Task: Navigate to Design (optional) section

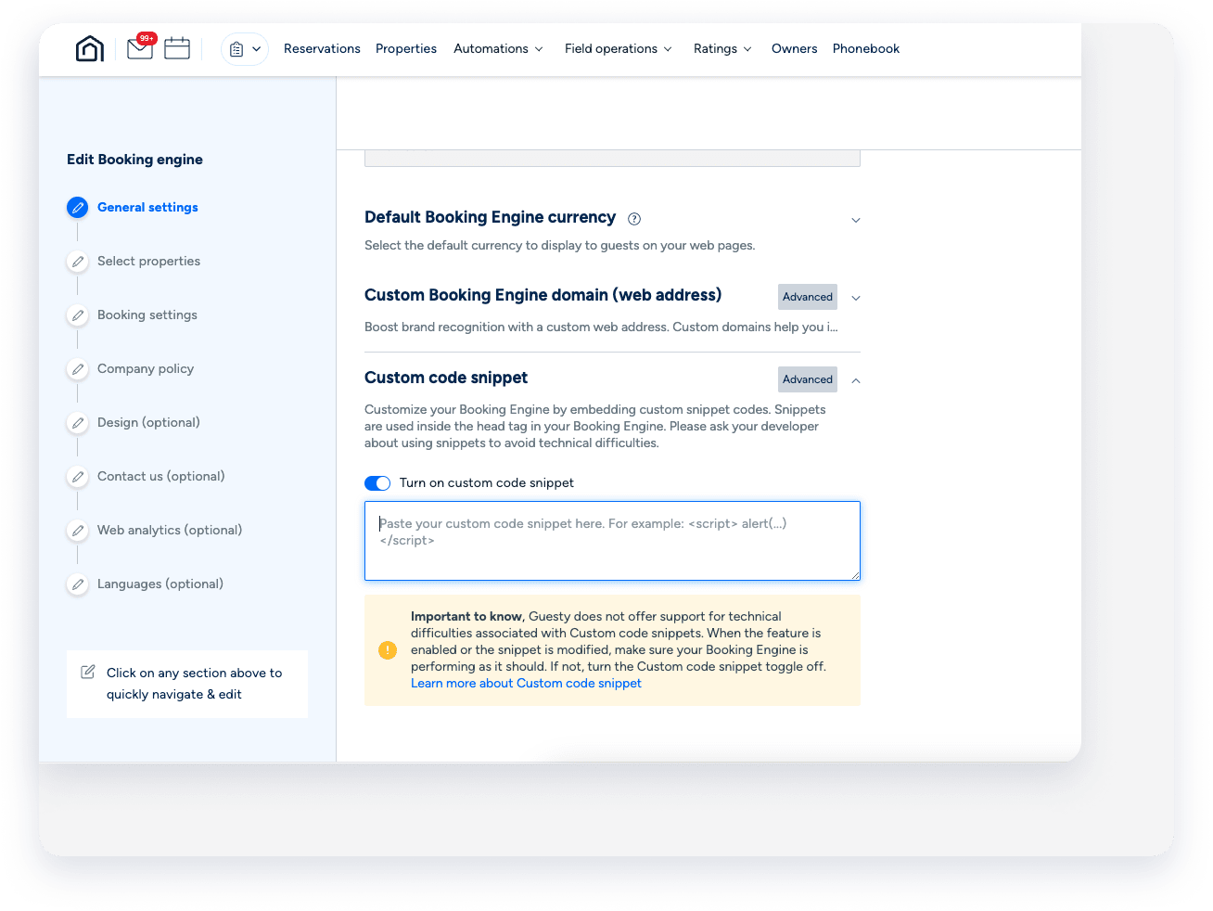Action: [148, 422]
